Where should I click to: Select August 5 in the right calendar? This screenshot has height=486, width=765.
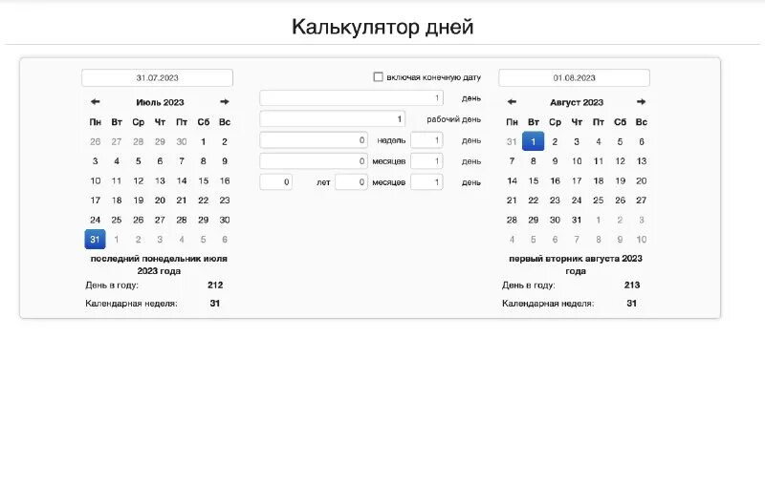[x=620, y=141]
